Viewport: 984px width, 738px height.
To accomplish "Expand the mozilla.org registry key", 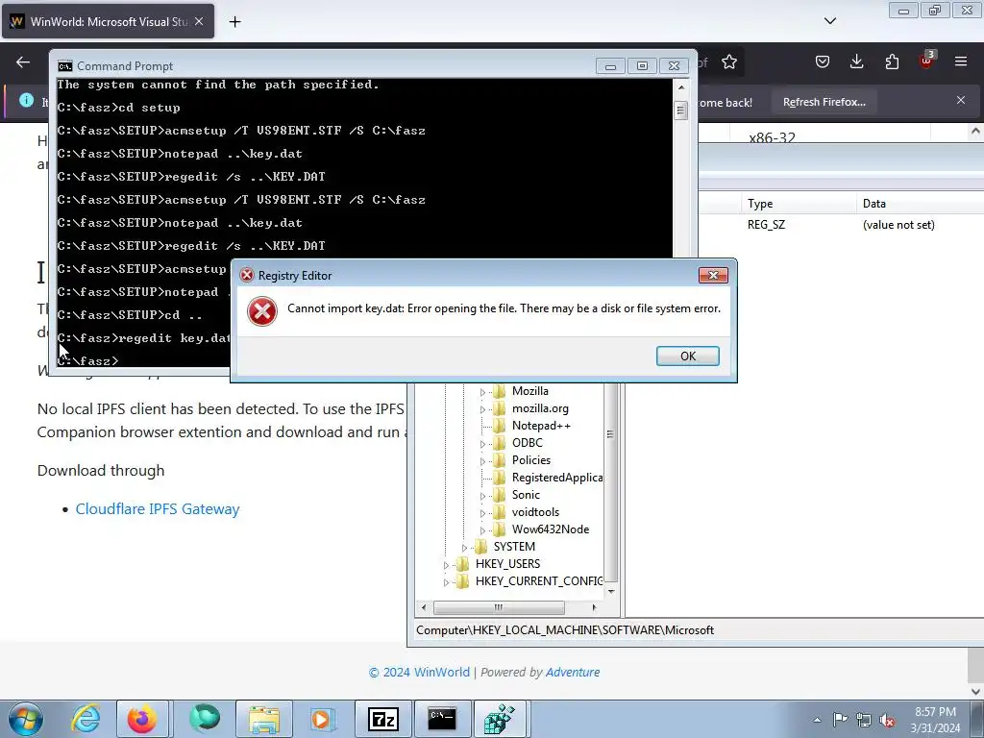I will point(482,409).
